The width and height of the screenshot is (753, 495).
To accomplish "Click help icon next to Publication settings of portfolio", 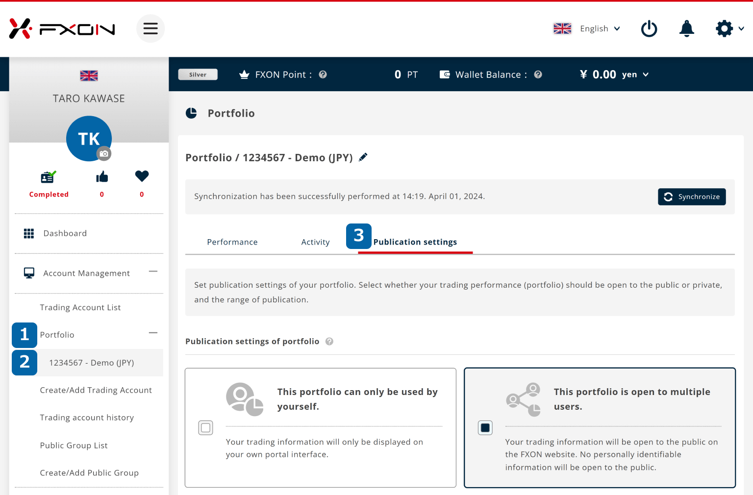I will coord(329,342).
